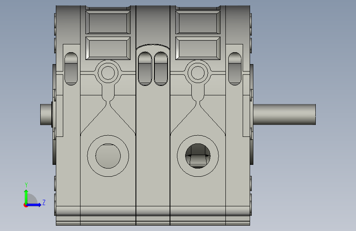Select the upper rectangular recess on the left section
Screen dimensions: 356x231
(x=108, y=22)
